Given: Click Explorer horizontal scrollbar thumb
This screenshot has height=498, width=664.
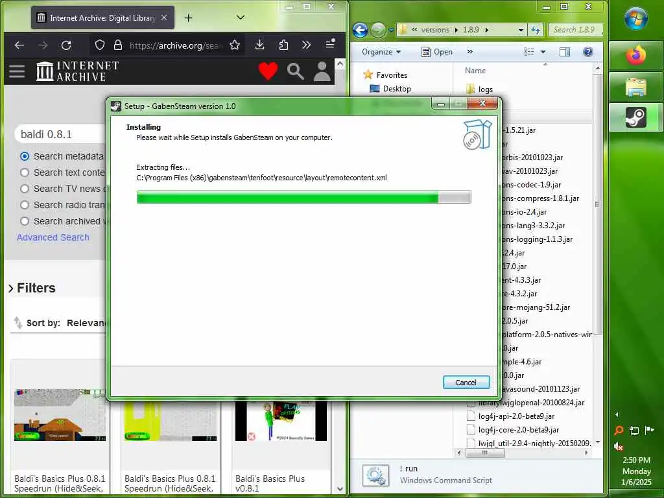Looking at the screenshot, I should click(x=485, y=453).
